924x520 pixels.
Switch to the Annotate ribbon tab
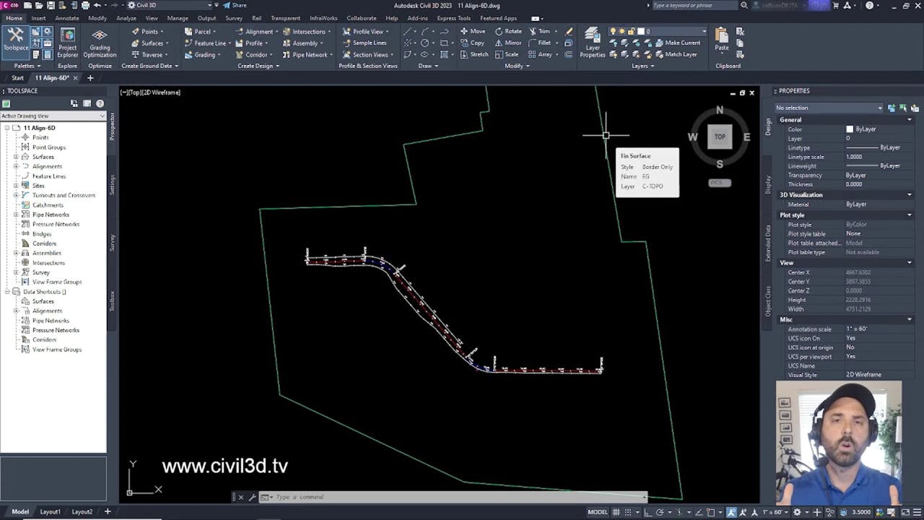(66, 18)
